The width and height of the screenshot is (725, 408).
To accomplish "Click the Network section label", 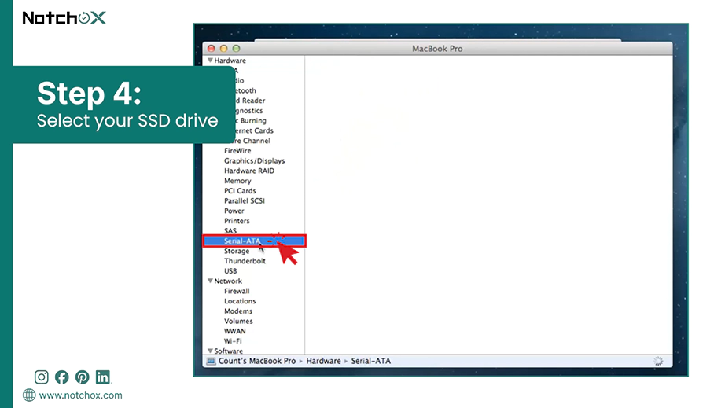I will [x=228, y=281].
